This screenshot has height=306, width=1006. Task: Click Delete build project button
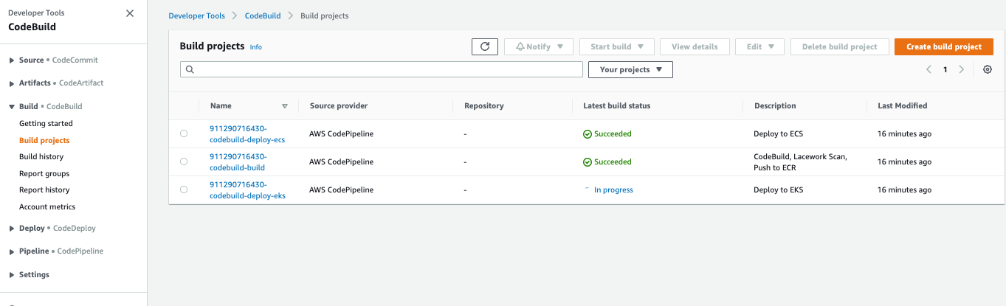pos(839,46)
